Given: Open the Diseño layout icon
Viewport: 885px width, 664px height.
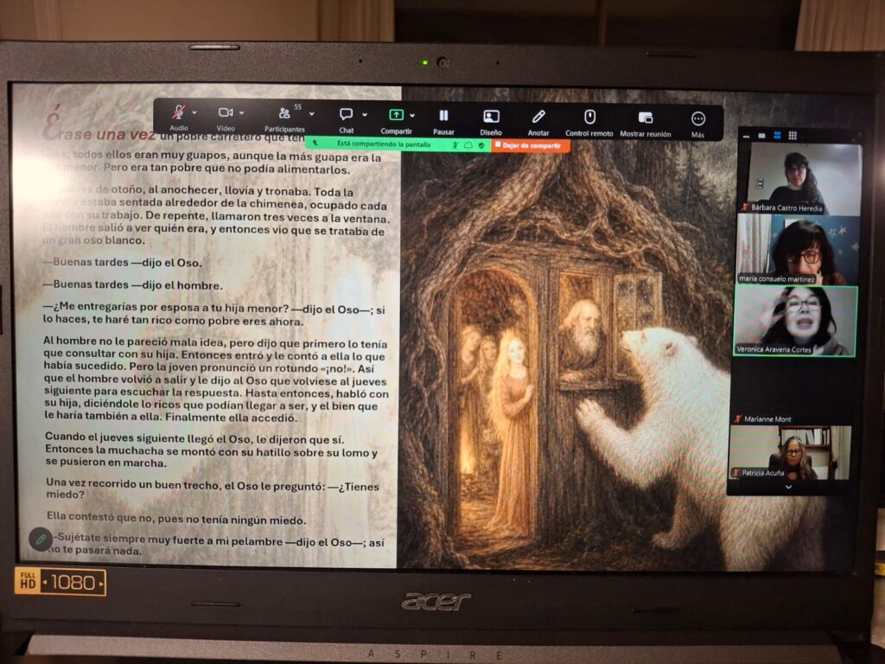Looking at the screenshot, I should pyautogui.click(x=491, y=117).
